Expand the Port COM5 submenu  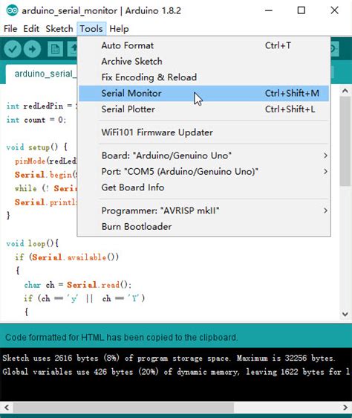[x=204, y=171]
